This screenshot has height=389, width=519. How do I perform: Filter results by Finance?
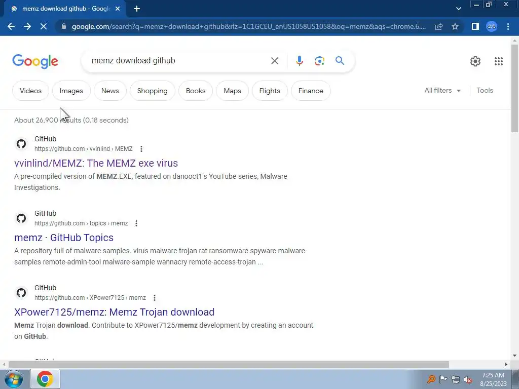coord(311,91)
